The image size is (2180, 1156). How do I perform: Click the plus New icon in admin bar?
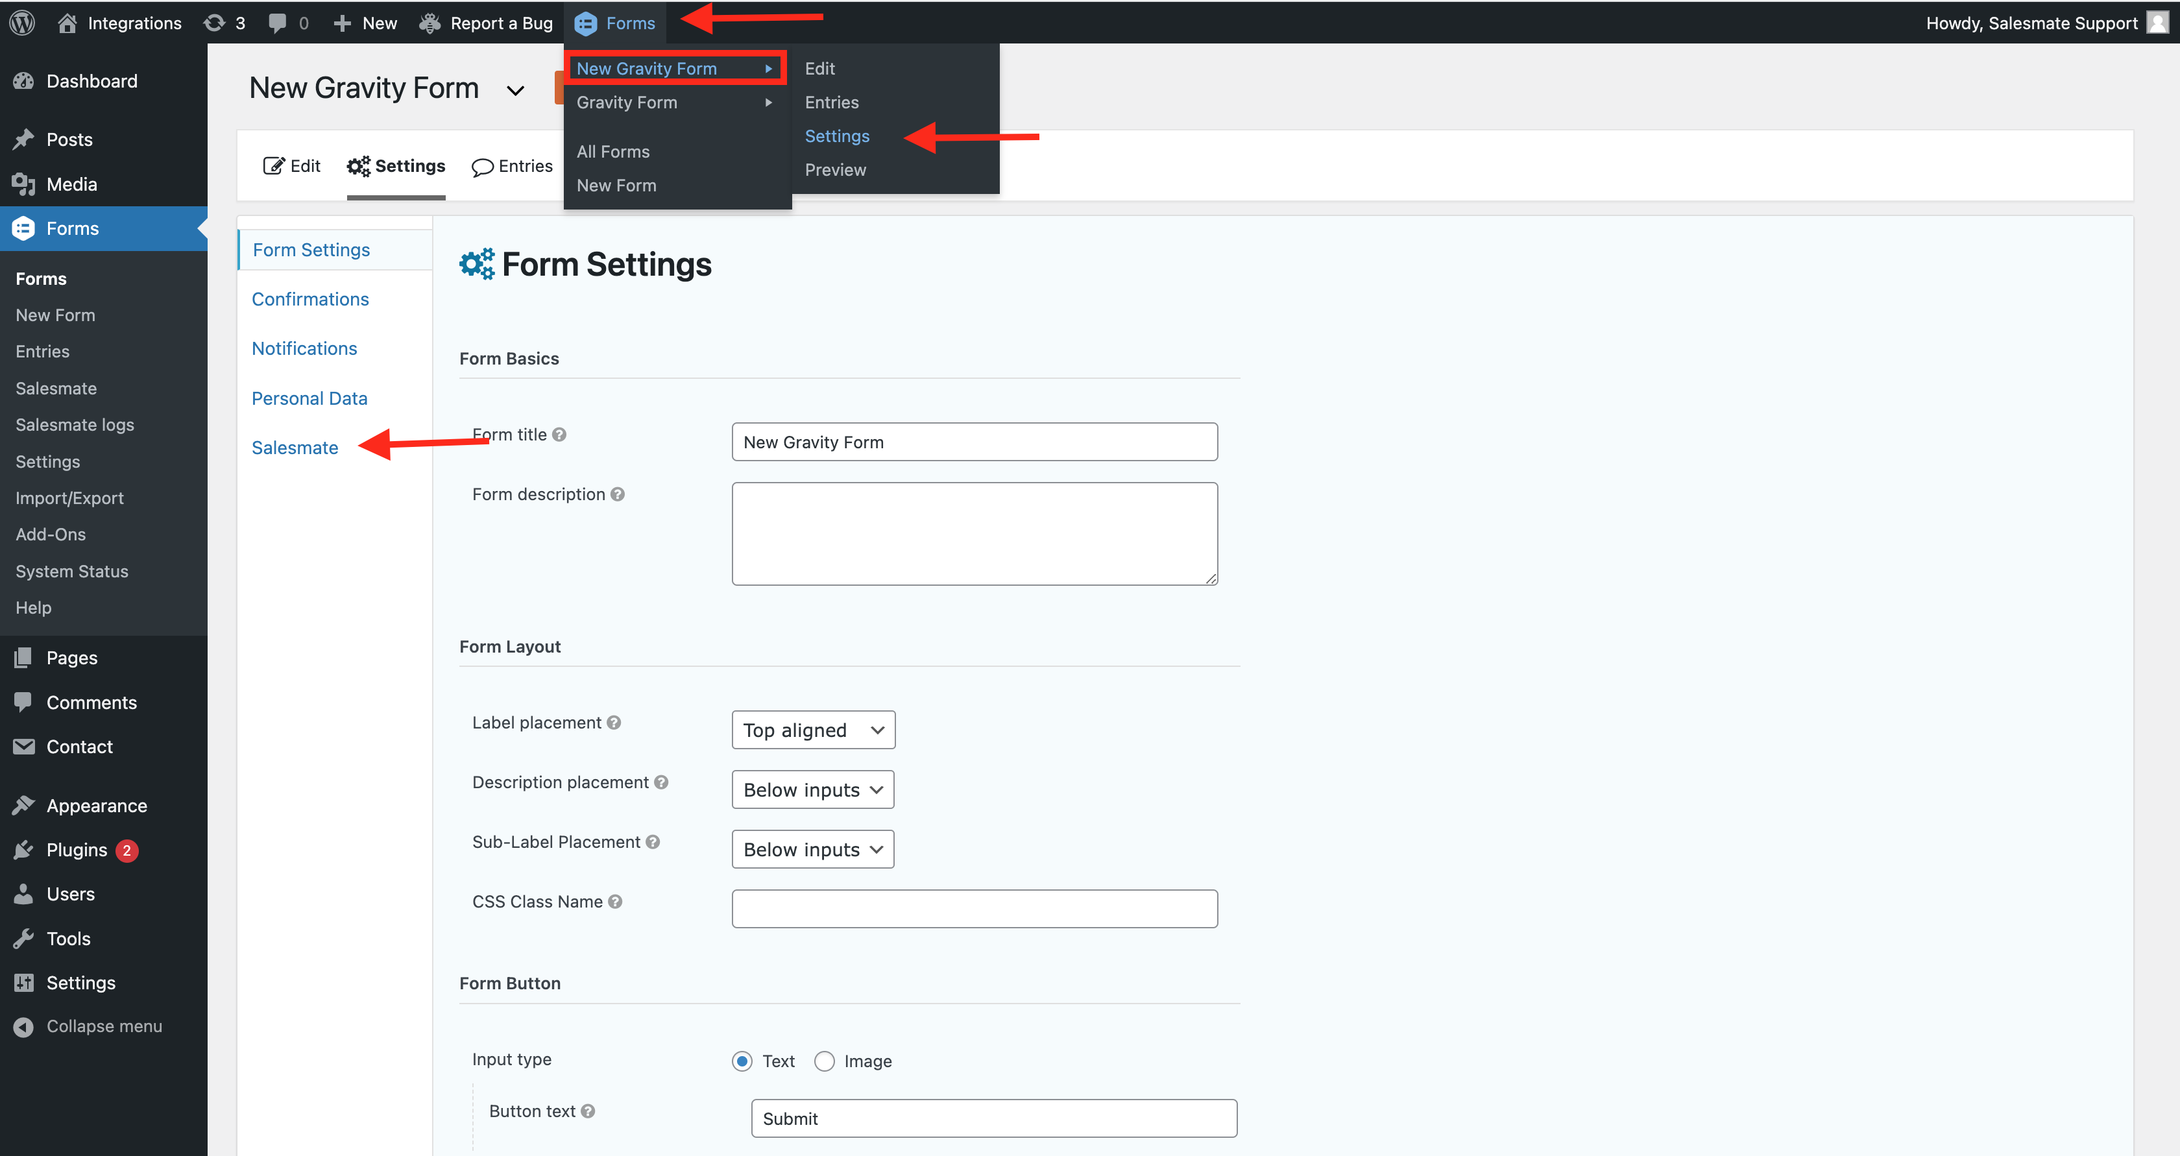tap(342, 23)
